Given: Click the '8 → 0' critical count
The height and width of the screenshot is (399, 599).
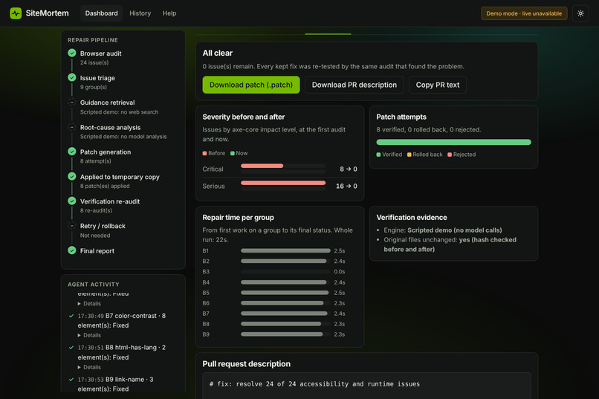Looking at the screenshot, I should coord(349,169).
